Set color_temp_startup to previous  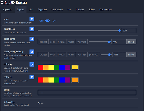pyautogui.click(x=94, y=54)
